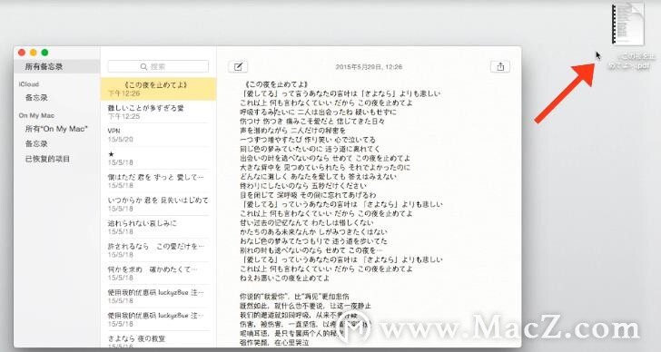Focus the 搜索 search field
Viewport: 661px width, 352px height.
(158, 66)
